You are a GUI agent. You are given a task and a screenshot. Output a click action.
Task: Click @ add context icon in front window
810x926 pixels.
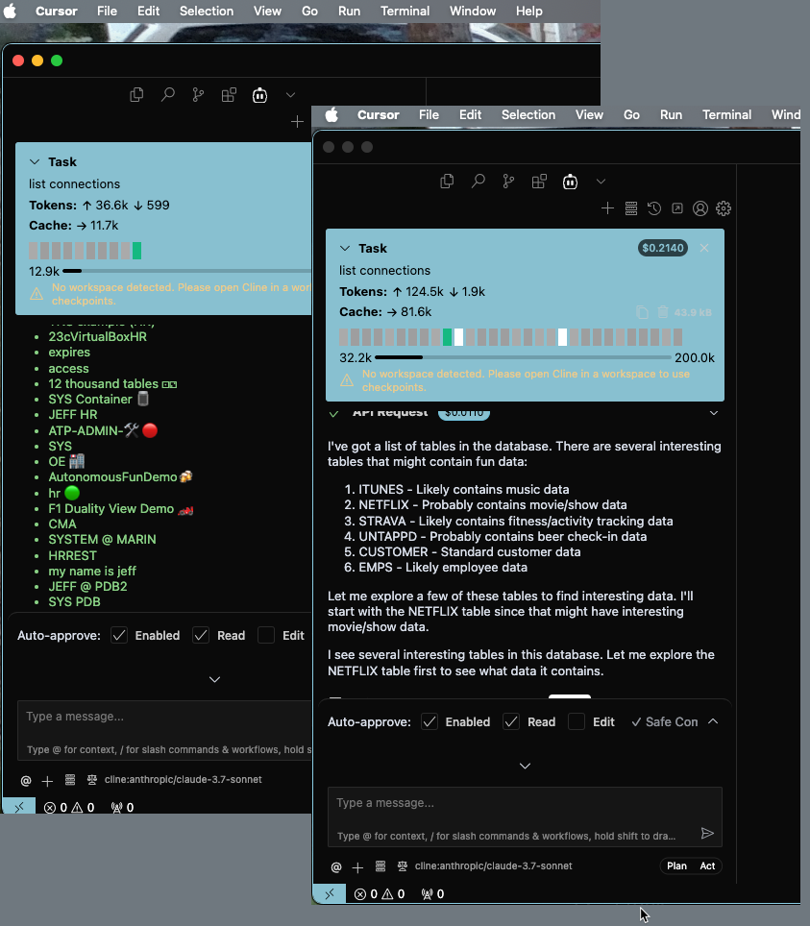pos(336,867)
